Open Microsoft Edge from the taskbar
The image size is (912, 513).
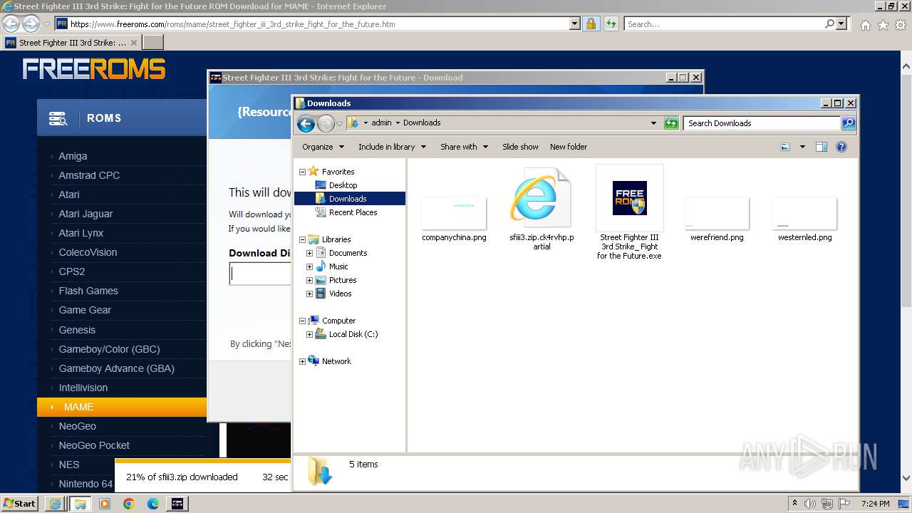pos(153,504)
